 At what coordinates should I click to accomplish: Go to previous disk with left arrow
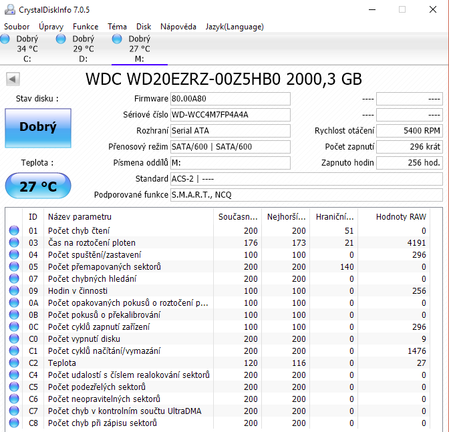click(x=13, y=79)
